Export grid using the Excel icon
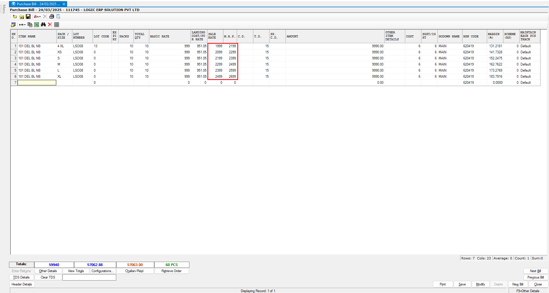The image size is (549, 293). click(37, 25)
